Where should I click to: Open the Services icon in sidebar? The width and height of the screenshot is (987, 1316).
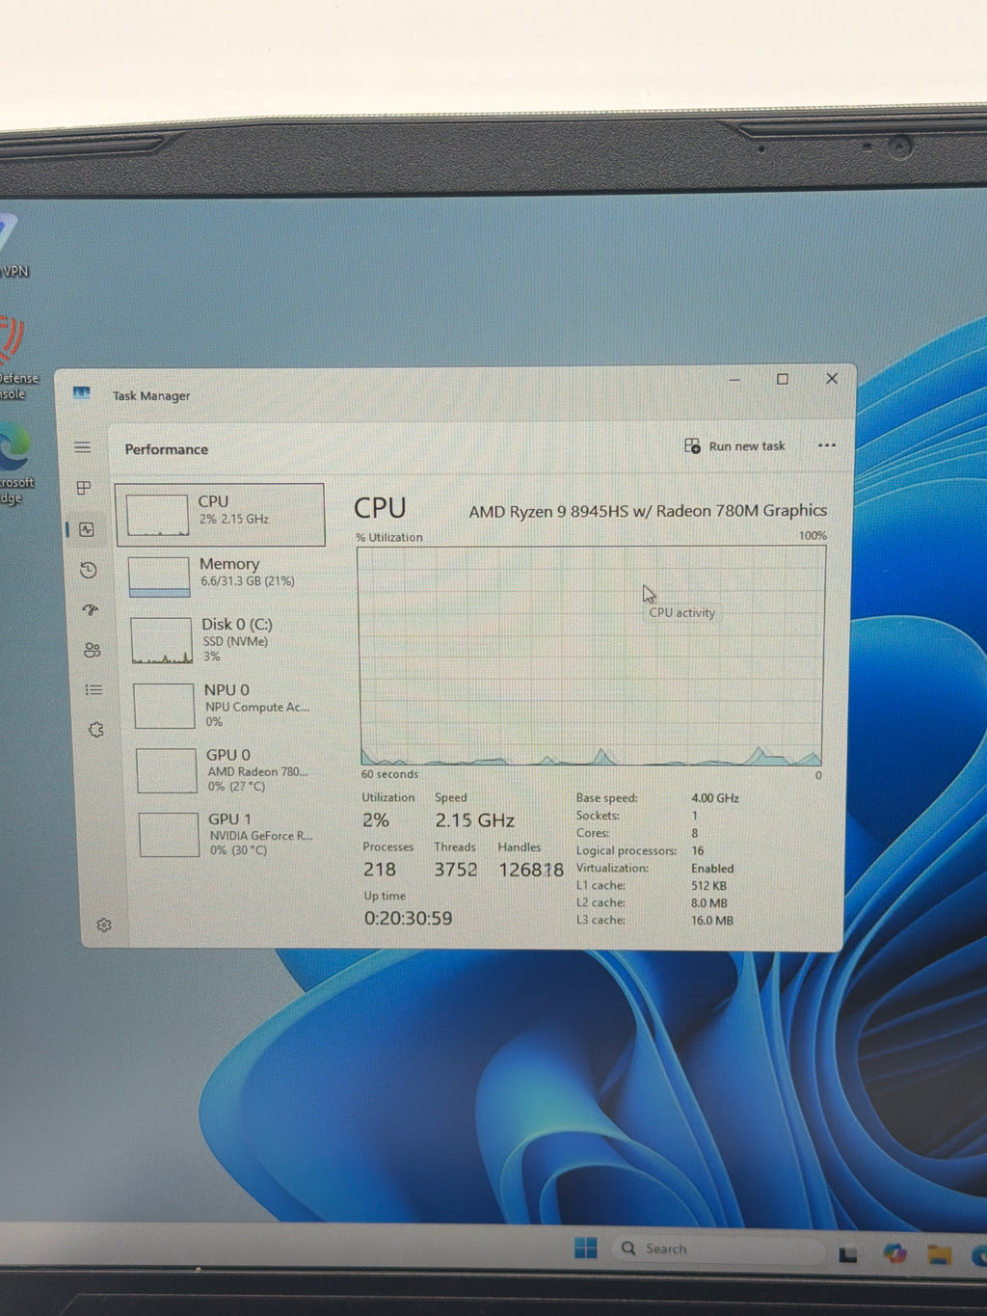(95, 730)
